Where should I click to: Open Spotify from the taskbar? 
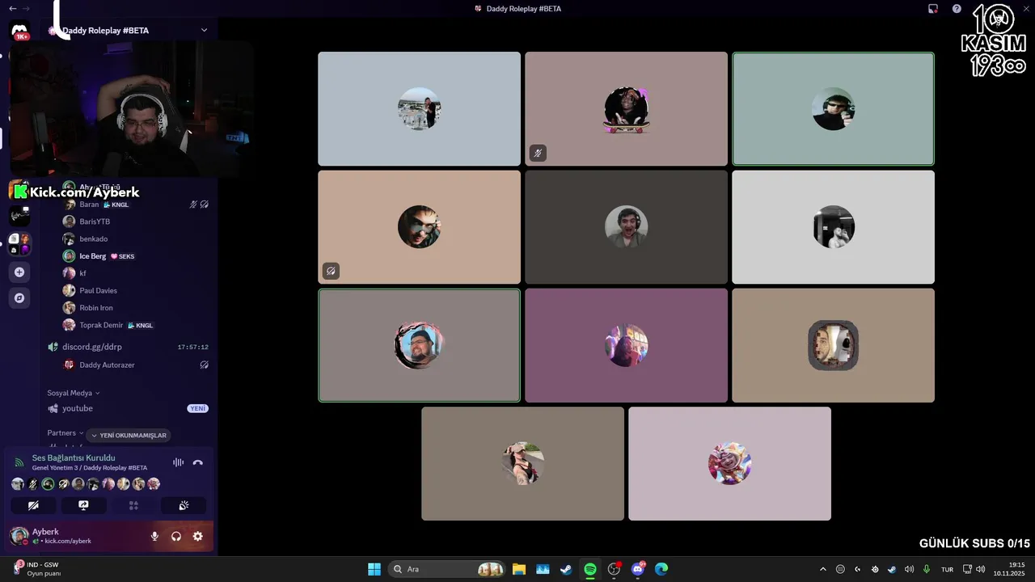(590, 569)
